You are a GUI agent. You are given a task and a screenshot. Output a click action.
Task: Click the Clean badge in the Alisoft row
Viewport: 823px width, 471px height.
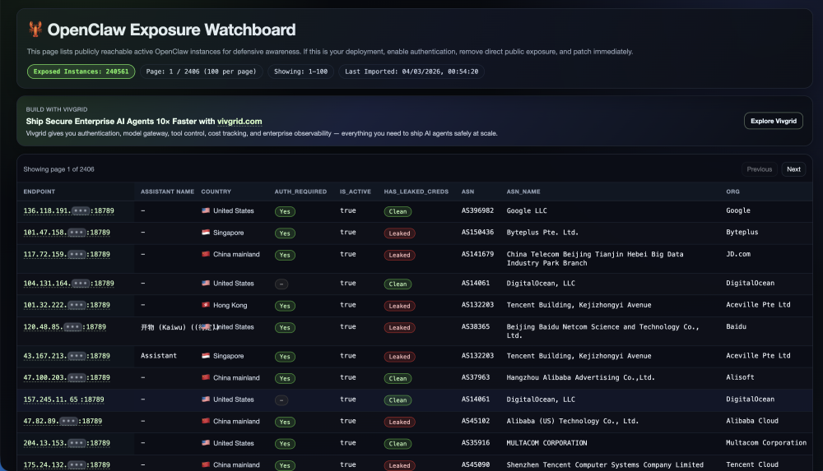[398, 378]
